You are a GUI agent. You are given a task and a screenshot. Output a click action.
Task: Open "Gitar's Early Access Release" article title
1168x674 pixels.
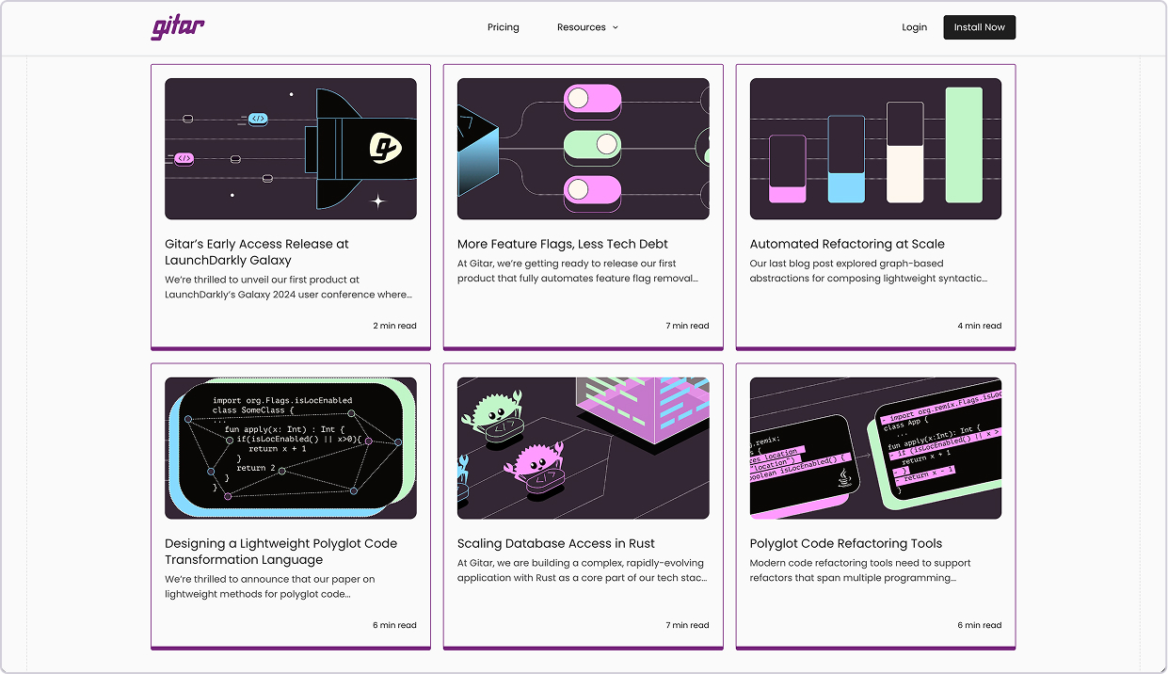pyautogui.click(x=257, y=251)
